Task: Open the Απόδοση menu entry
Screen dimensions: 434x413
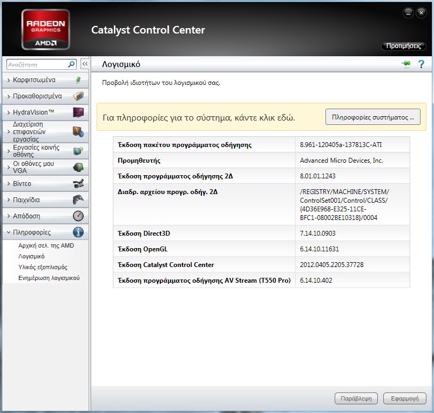Action: tap(45, 216)
